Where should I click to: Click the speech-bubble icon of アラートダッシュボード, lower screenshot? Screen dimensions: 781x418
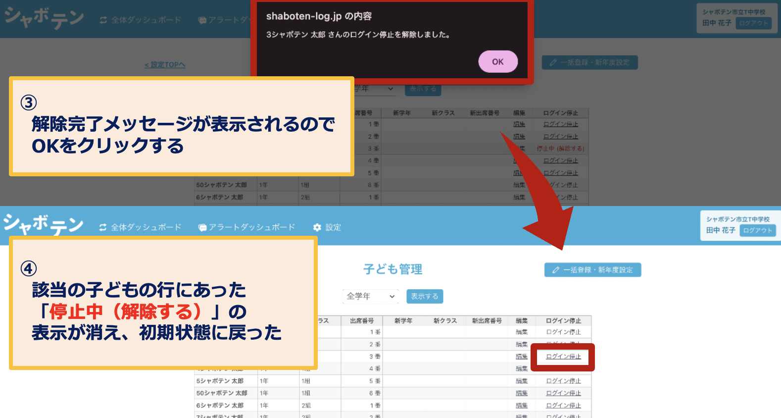[202, 227]
